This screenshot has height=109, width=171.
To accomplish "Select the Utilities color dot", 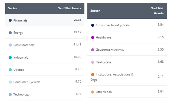I will pyautogui.click(x=10, y=70).
